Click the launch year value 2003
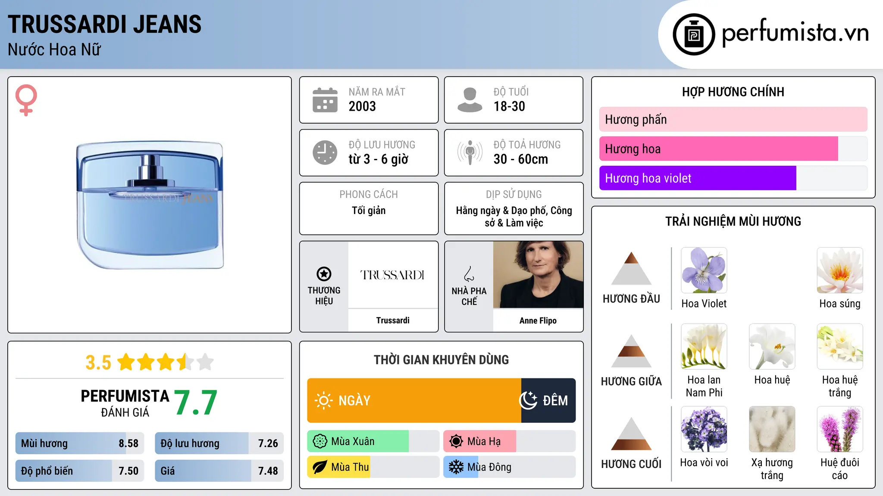 click(362, 106)
